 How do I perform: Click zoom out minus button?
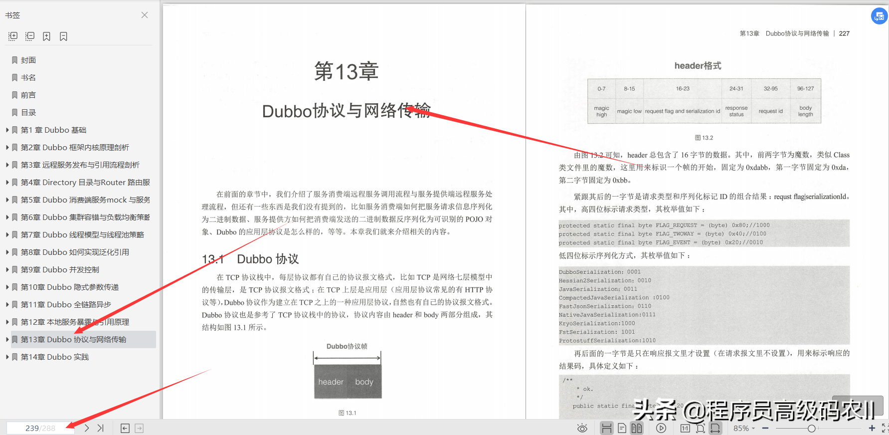[765, 428]
